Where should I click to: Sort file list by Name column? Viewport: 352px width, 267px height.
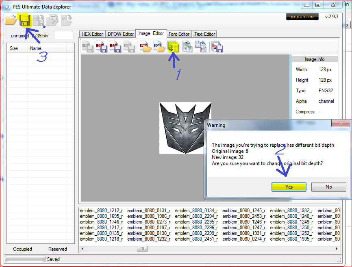click(47, 48)
